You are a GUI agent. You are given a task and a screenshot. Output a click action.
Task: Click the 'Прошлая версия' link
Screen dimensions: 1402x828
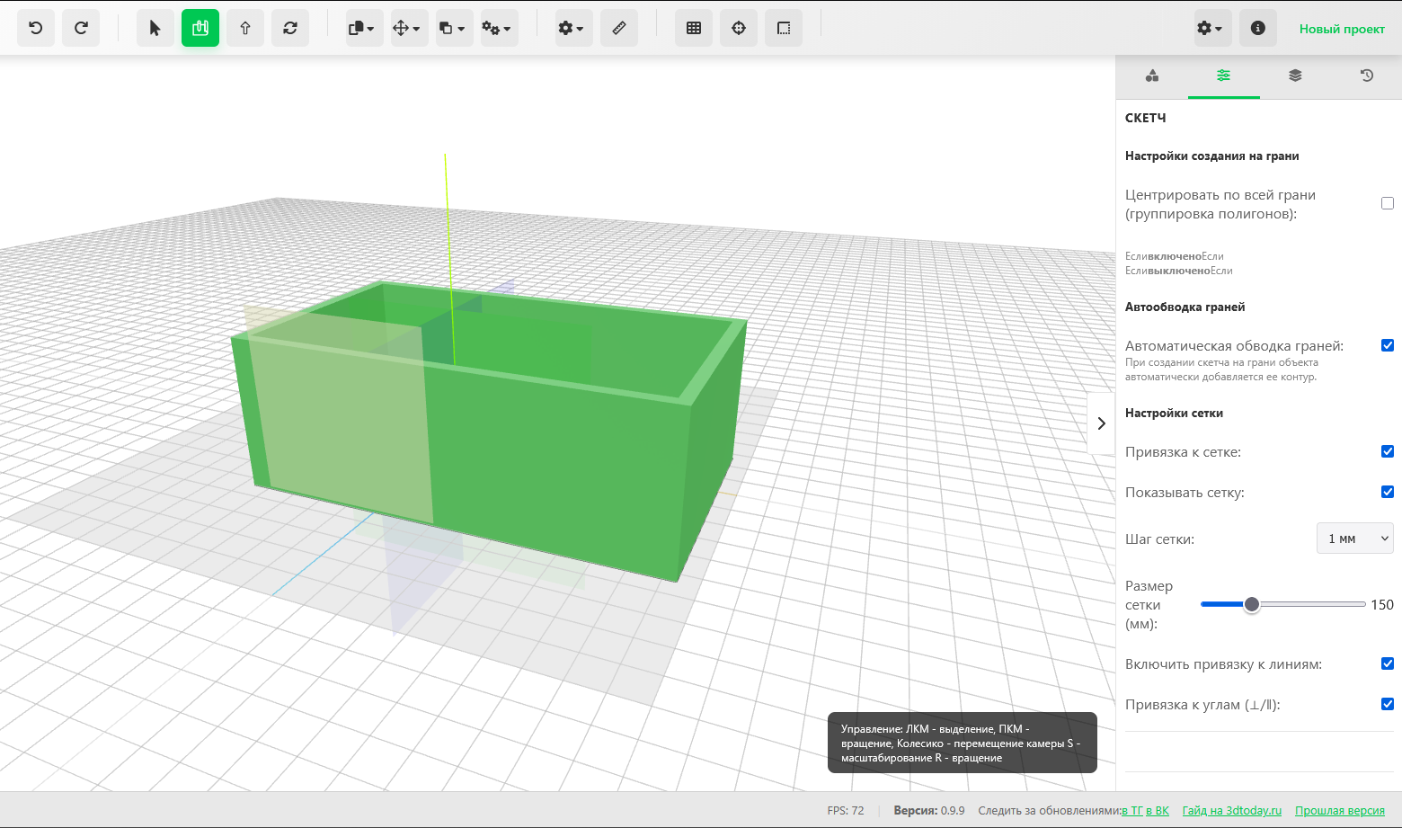[x=1339, y=811]
